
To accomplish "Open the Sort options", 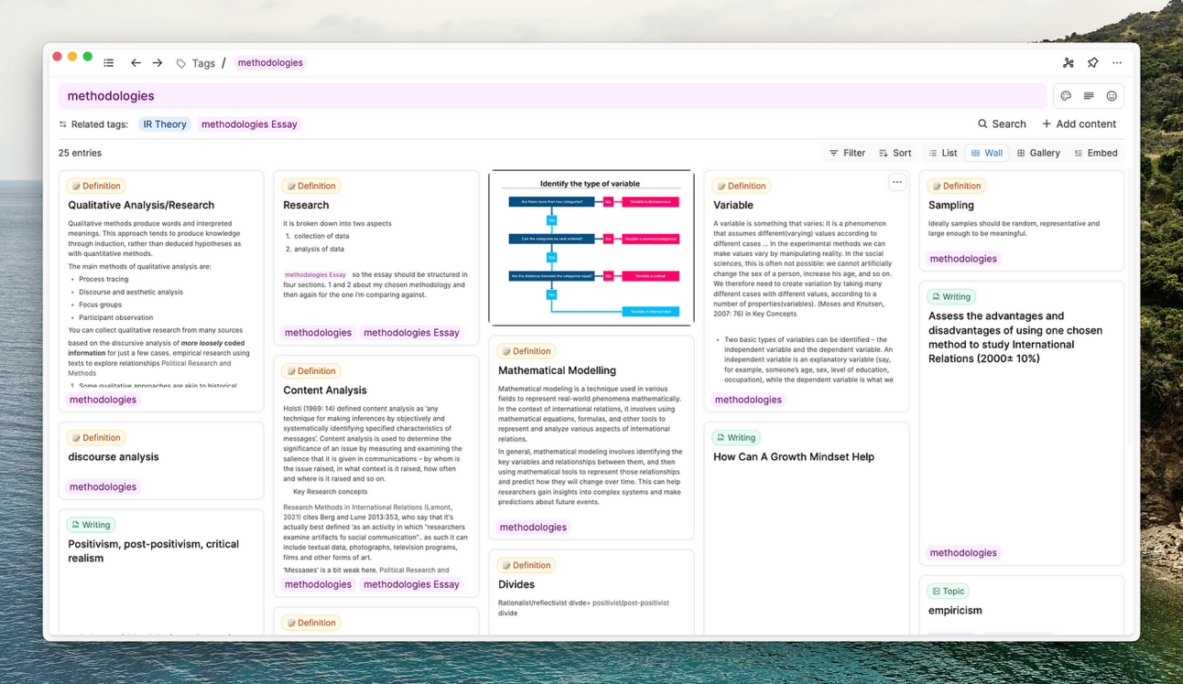I will click(x=895, y=154).
